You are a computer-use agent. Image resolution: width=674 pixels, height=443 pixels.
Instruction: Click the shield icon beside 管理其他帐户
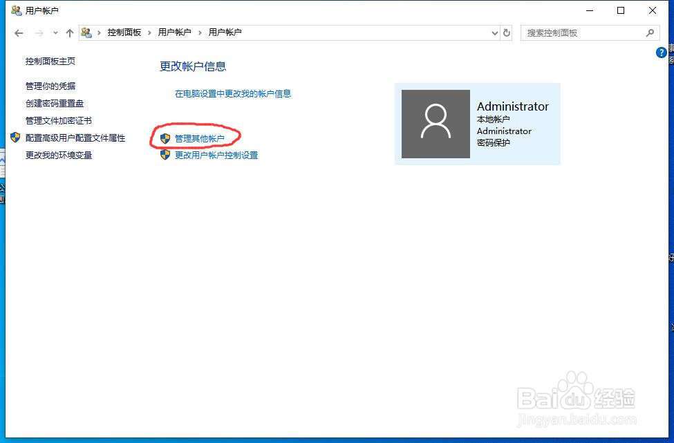pos(164,137)
